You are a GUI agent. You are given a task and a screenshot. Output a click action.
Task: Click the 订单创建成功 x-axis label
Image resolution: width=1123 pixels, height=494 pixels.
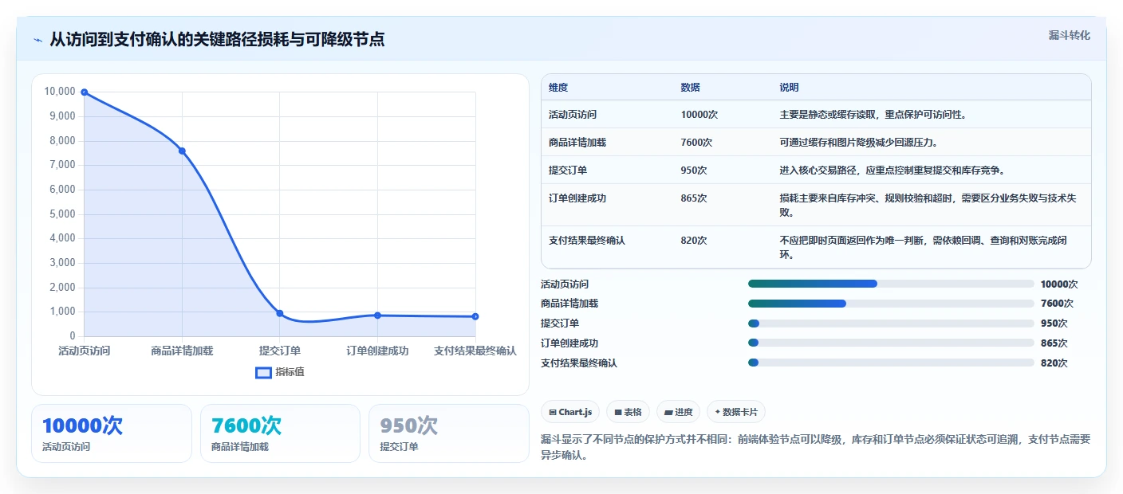[x=377, y=351]
